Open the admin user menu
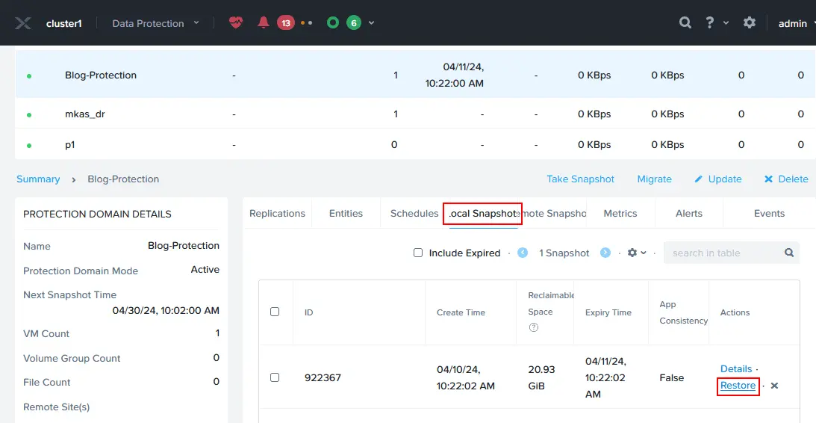This screenshot has width=816, height=423. 797,23
